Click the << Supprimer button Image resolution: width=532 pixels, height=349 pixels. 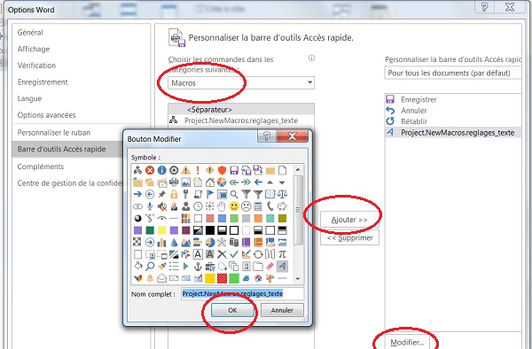pos(349,237)
